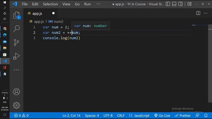This screenshot has width=212, height=119.
Task: Toggle the primary side bar layout icon
Action: point(168,4)
